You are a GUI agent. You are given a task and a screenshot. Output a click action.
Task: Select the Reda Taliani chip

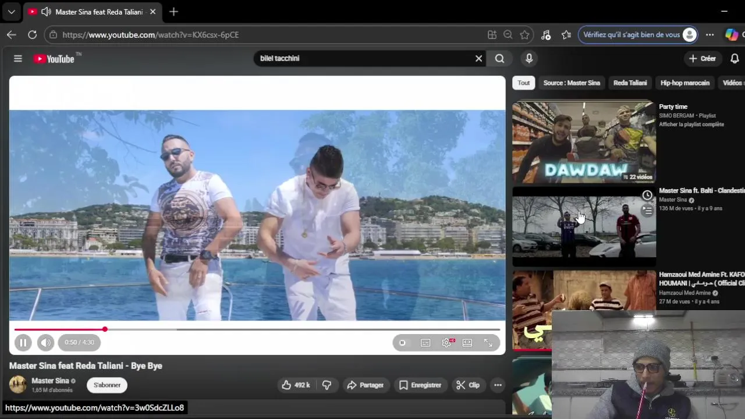(630, 83)
